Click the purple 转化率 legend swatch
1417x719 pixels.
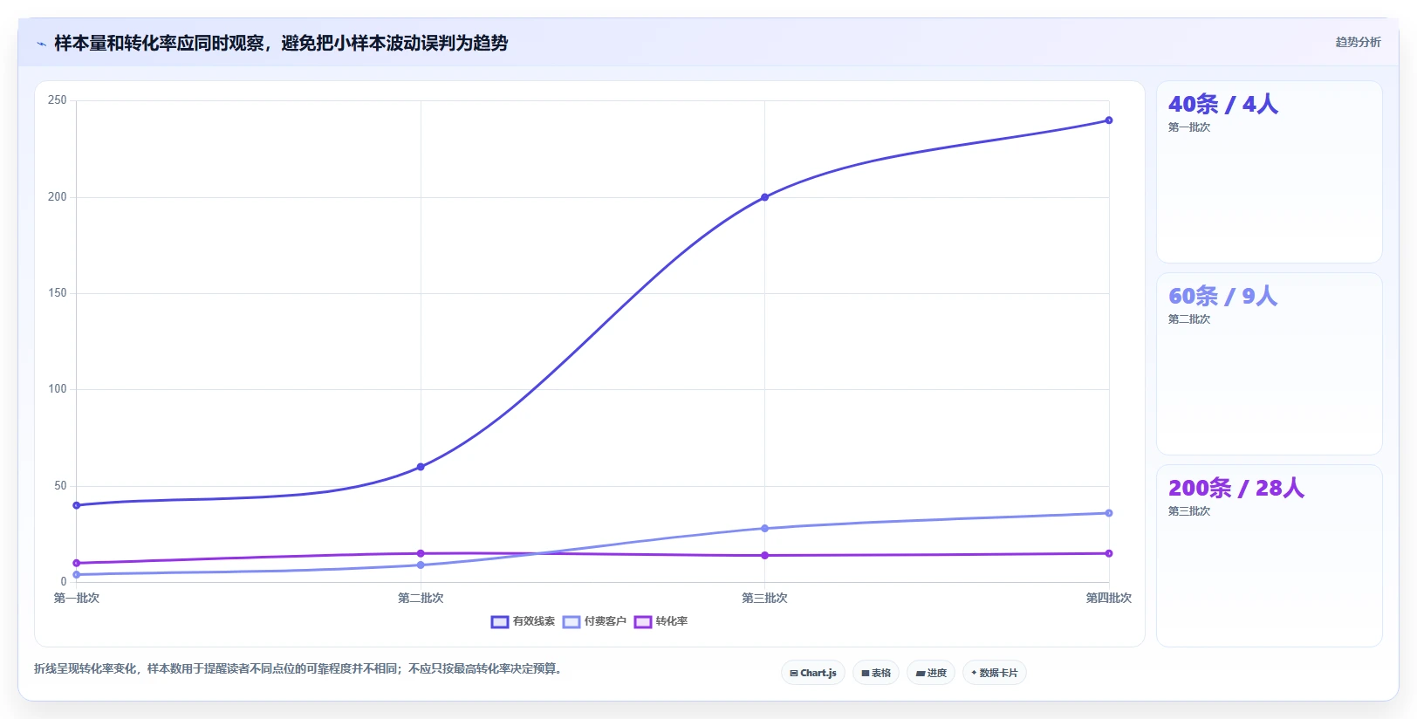point(643,622)
